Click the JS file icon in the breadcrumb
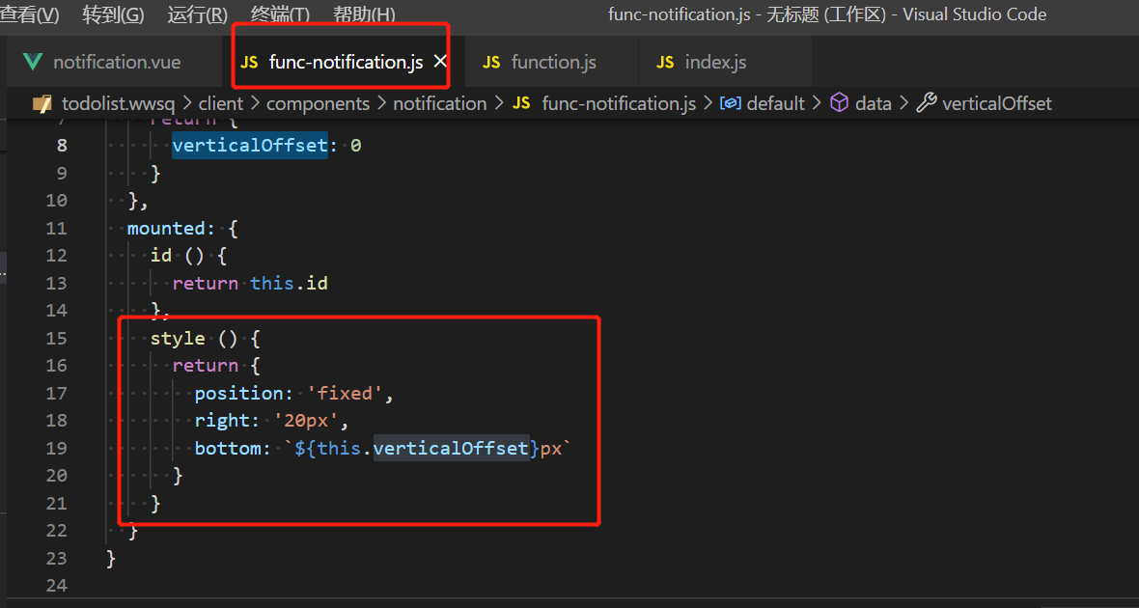Screen dimensions: 1139x608 (522, 103)
